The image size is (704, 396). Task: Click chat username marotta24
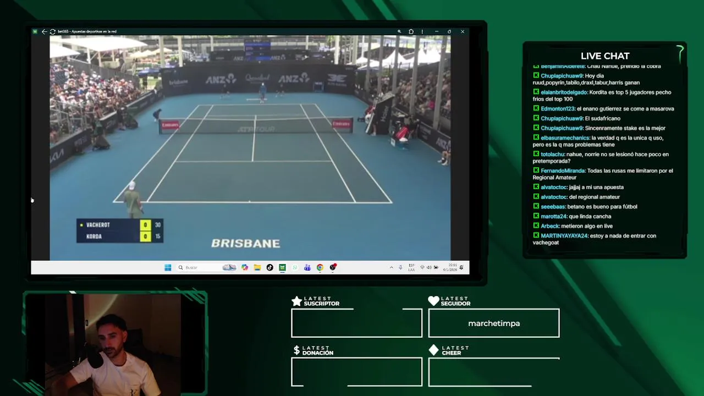point(554,217)
